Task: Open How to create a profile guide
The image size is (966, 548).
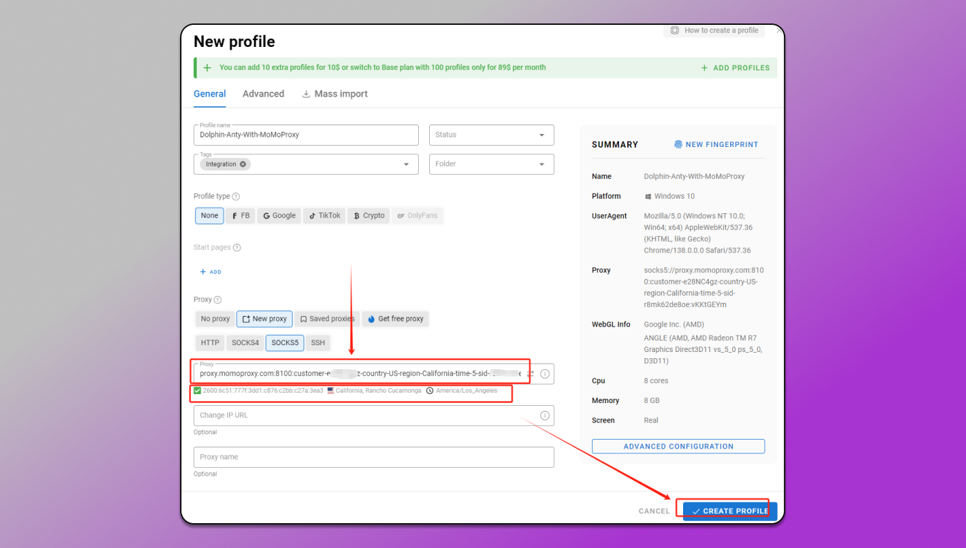Action: [714, 30]
